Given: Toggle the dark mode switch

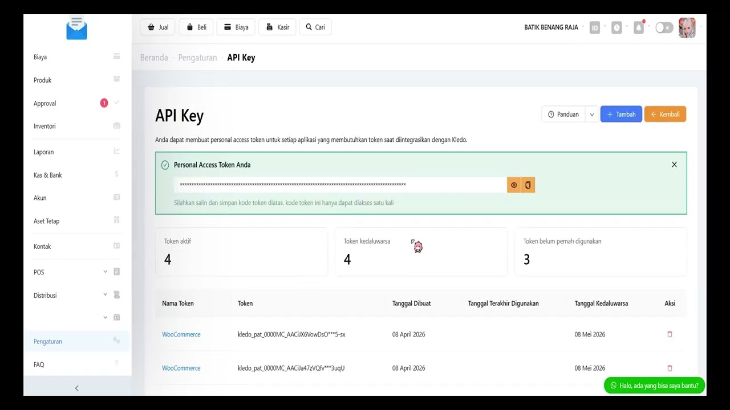Looking at the screenshot, I should 664,27.
